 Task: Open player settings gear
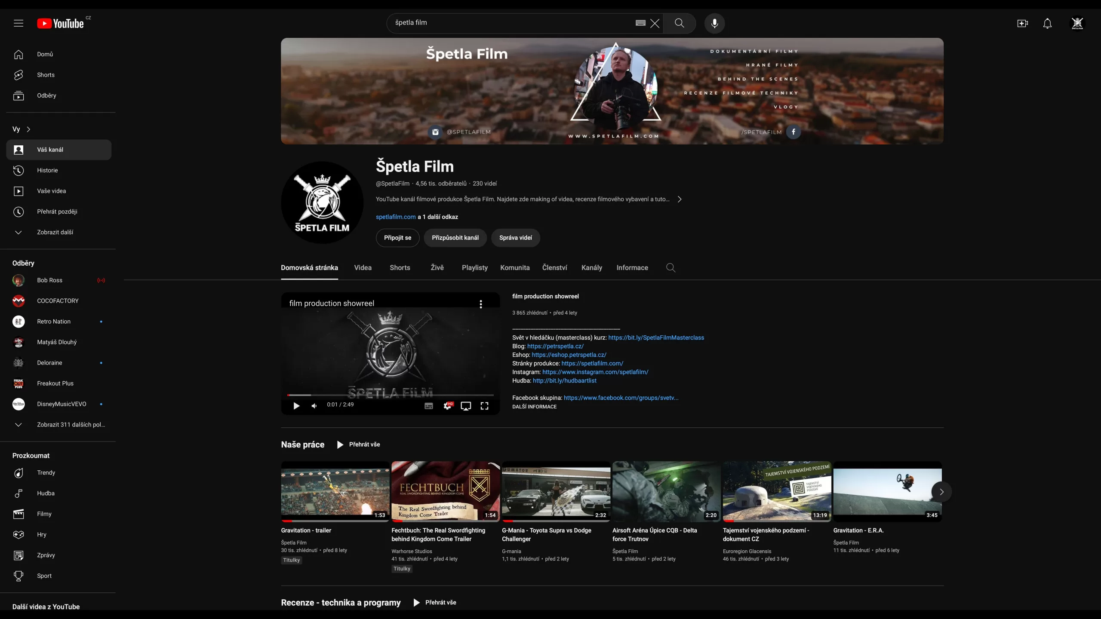tap(448, 406)
